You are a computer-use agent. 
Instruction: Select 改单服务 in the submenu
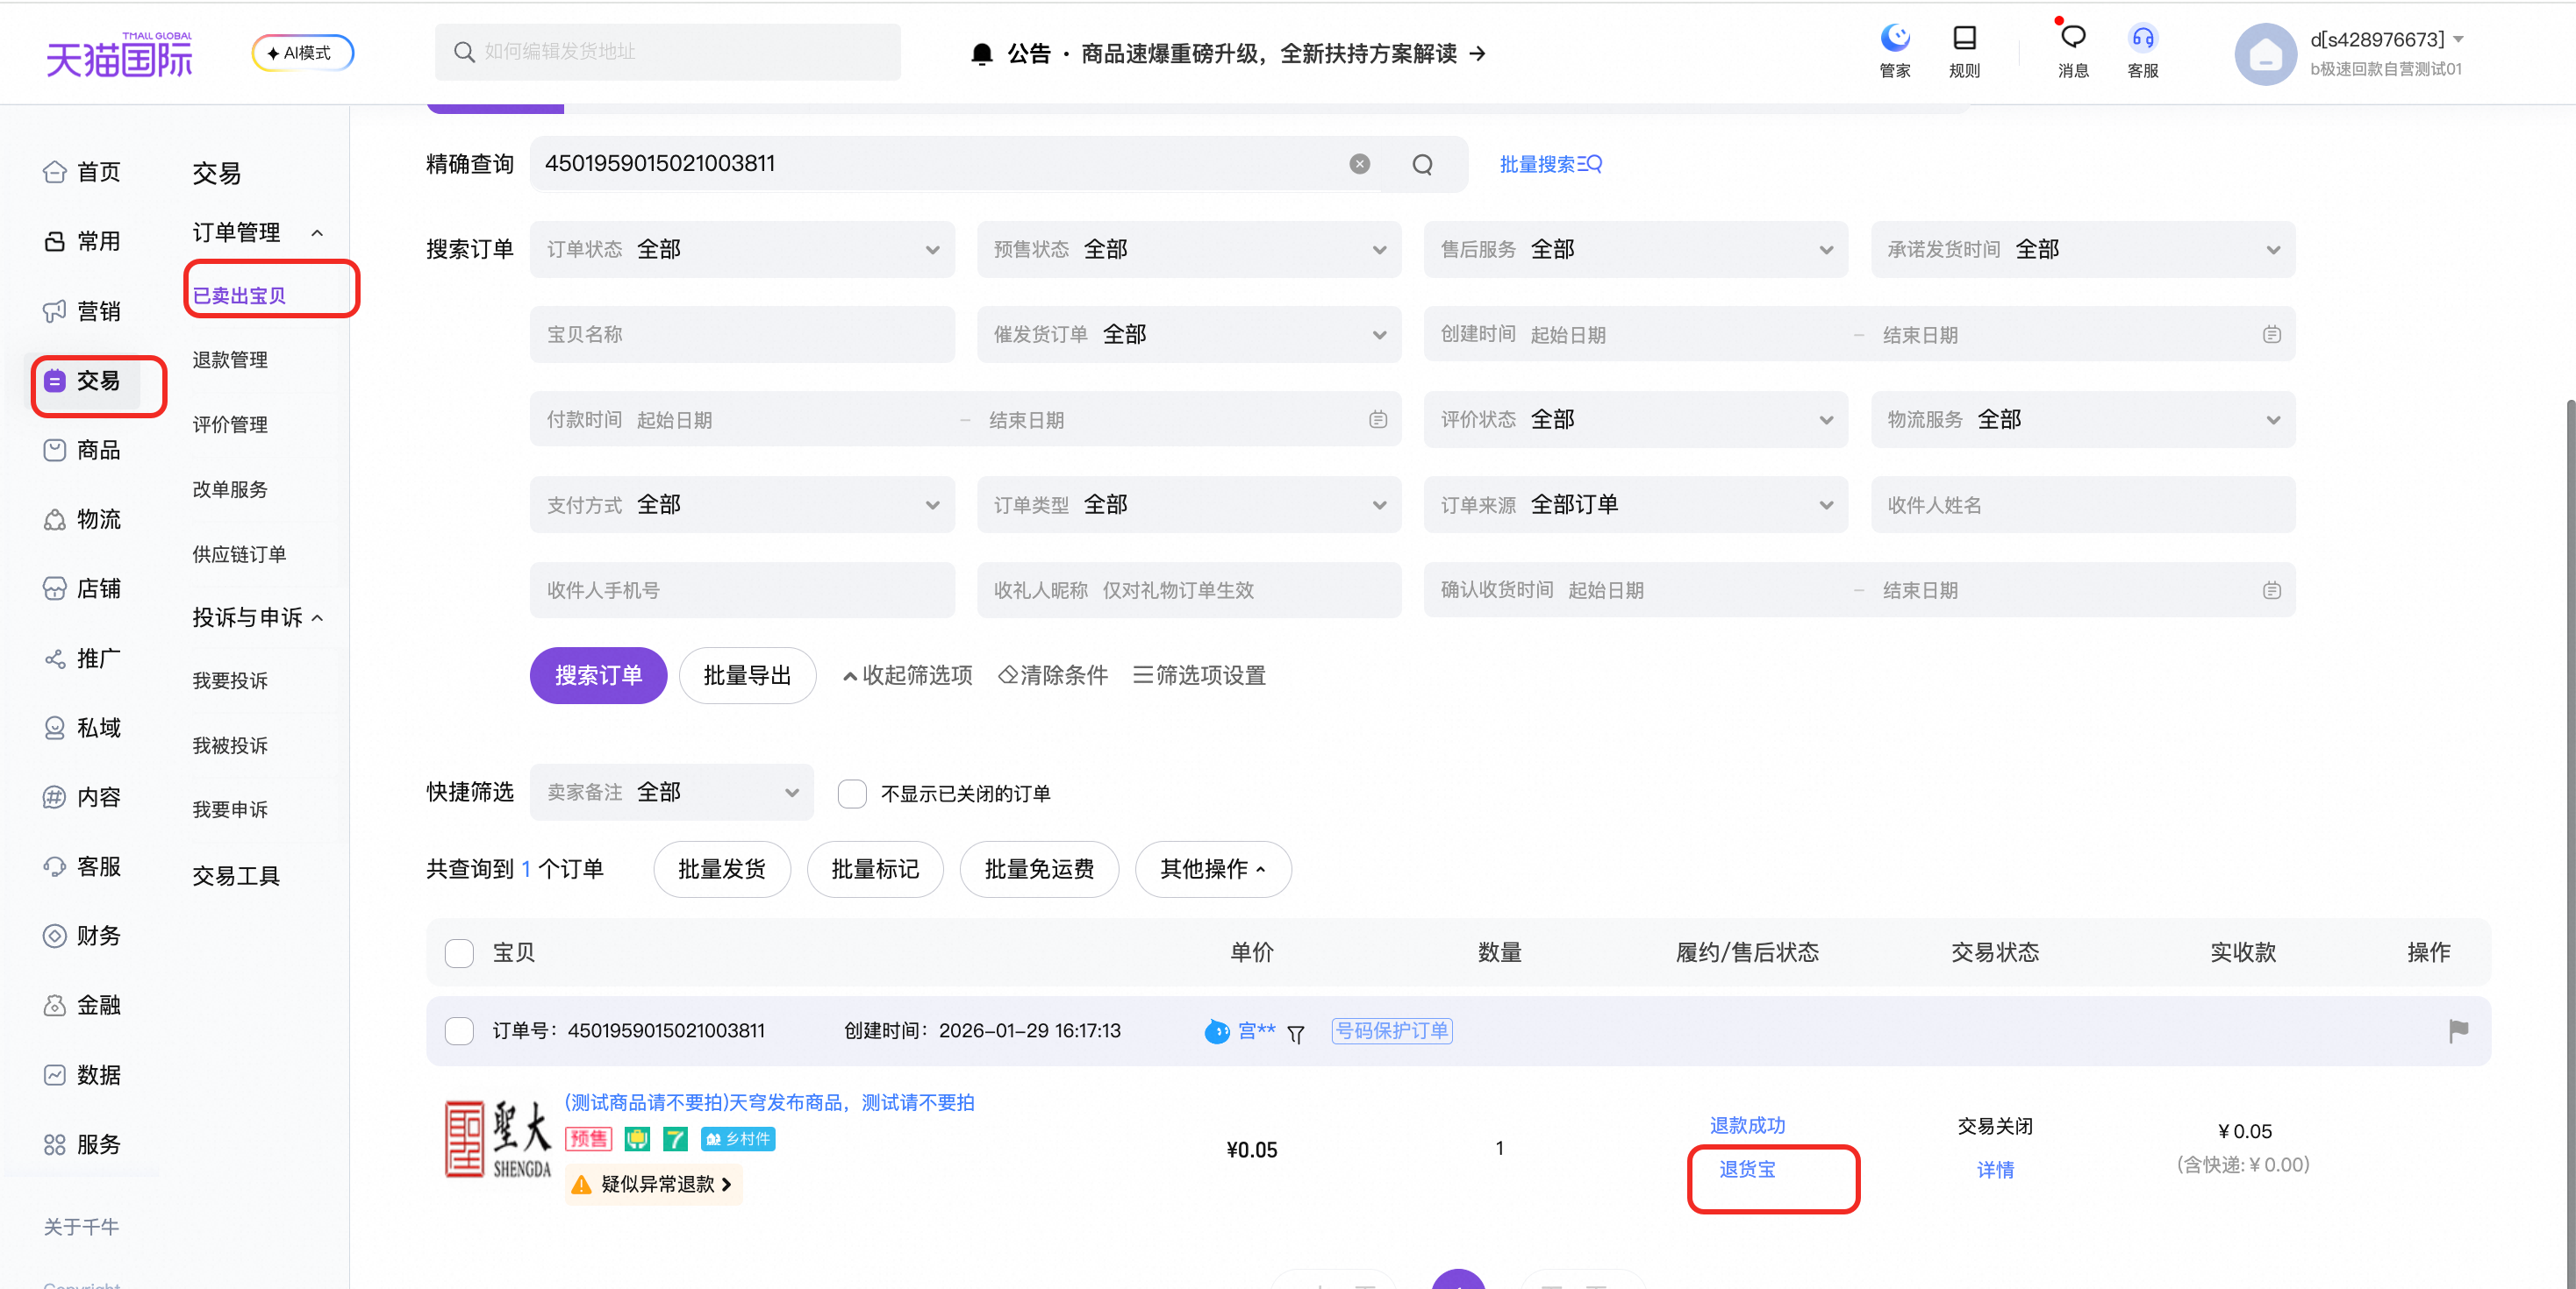click(x=230, y=489)
